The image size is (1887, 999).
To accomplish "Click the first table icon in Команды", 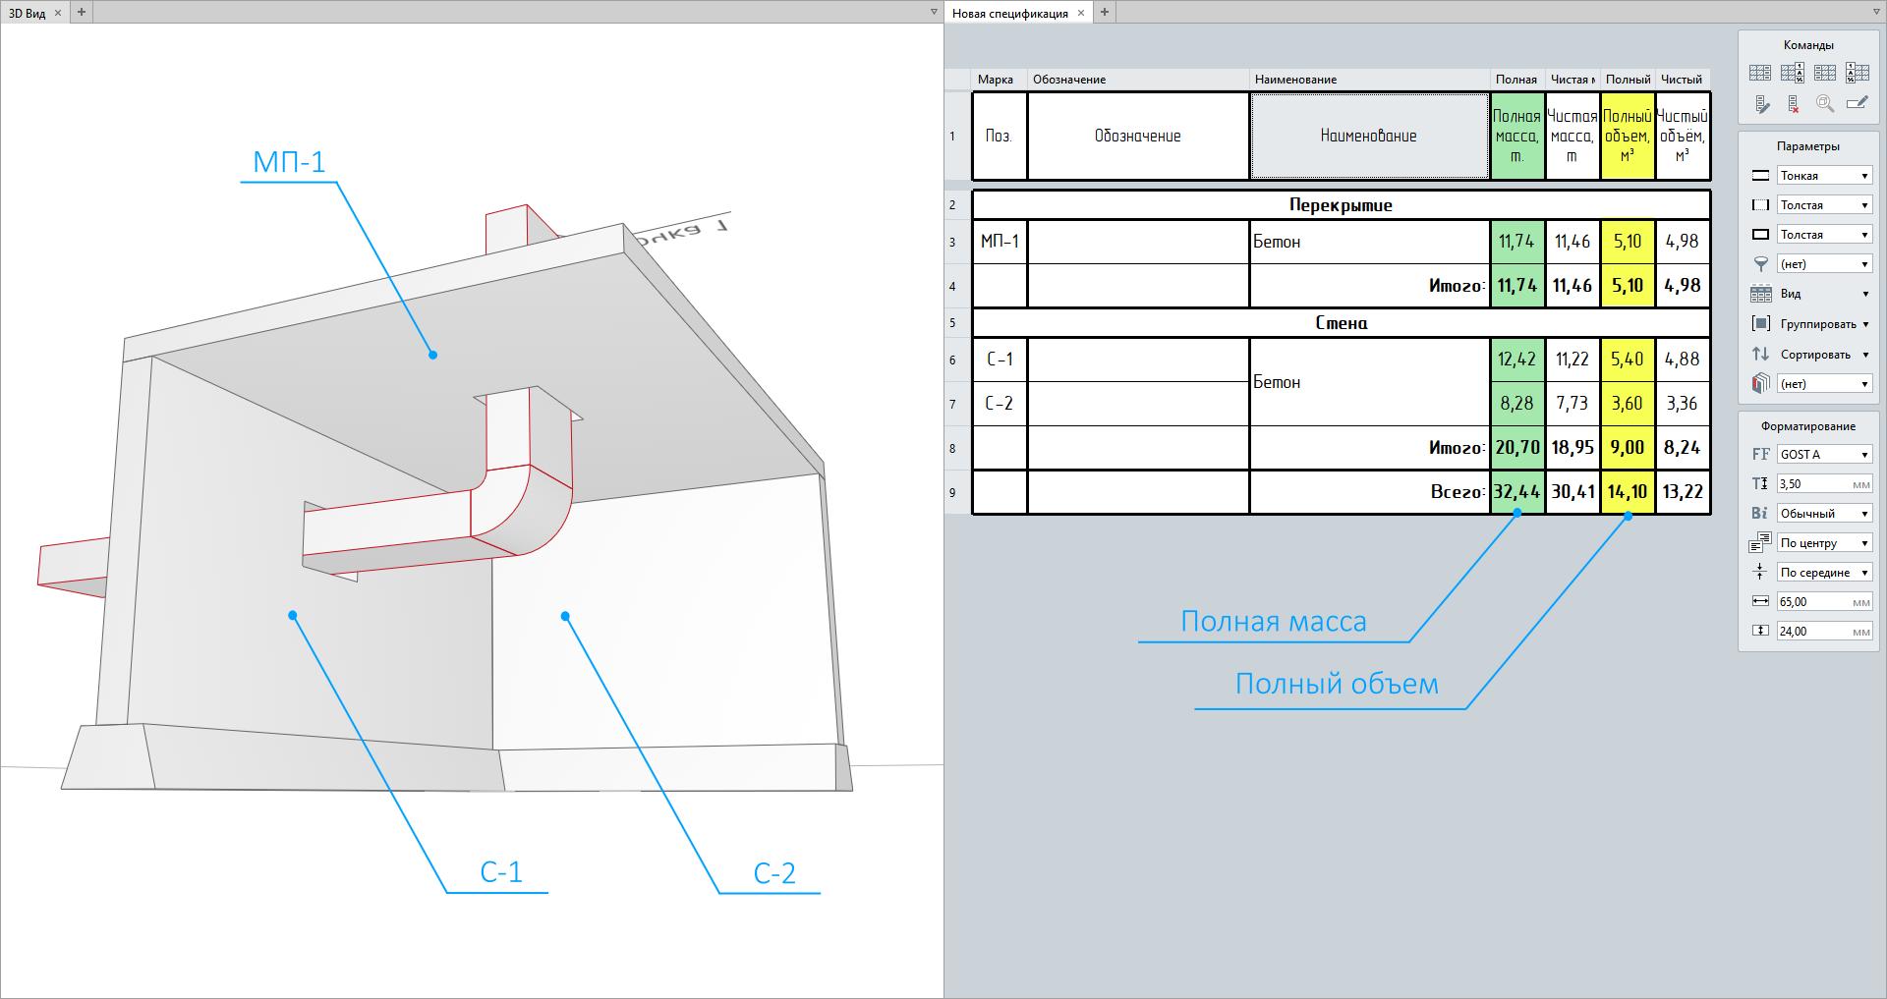I will coord(1760,73).
